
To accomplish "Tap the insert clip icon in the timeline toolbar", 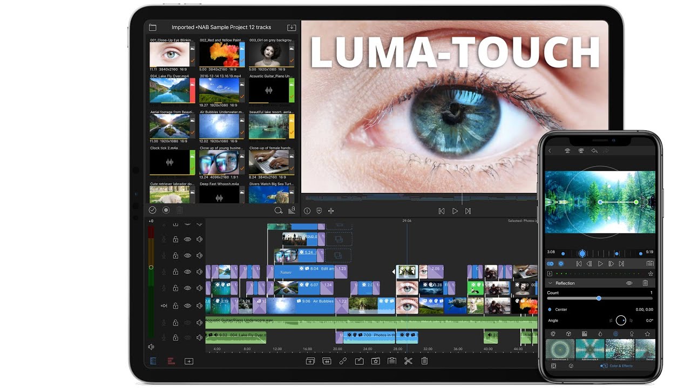I will pos(310,361).
